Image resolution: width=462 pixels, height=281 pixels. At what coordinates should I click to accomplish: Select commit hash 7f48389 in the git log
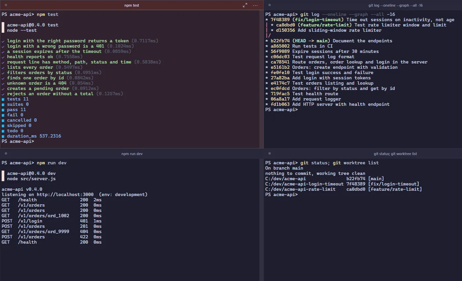tap(280, 20)
